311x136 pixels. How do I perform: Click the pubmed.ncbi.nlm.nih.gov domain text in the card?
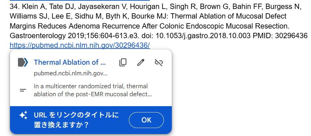tap(71, 74)
